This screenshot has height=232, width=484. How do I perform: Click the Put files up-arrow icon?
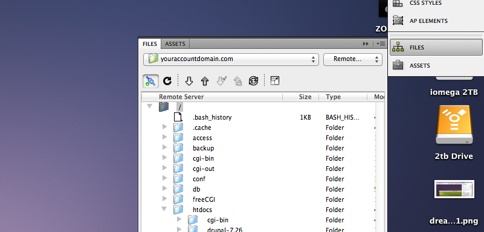[205, 81]
